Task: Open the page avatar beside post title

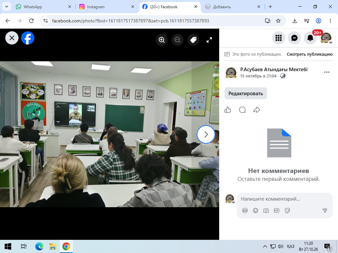Action: tap(231, 73)
